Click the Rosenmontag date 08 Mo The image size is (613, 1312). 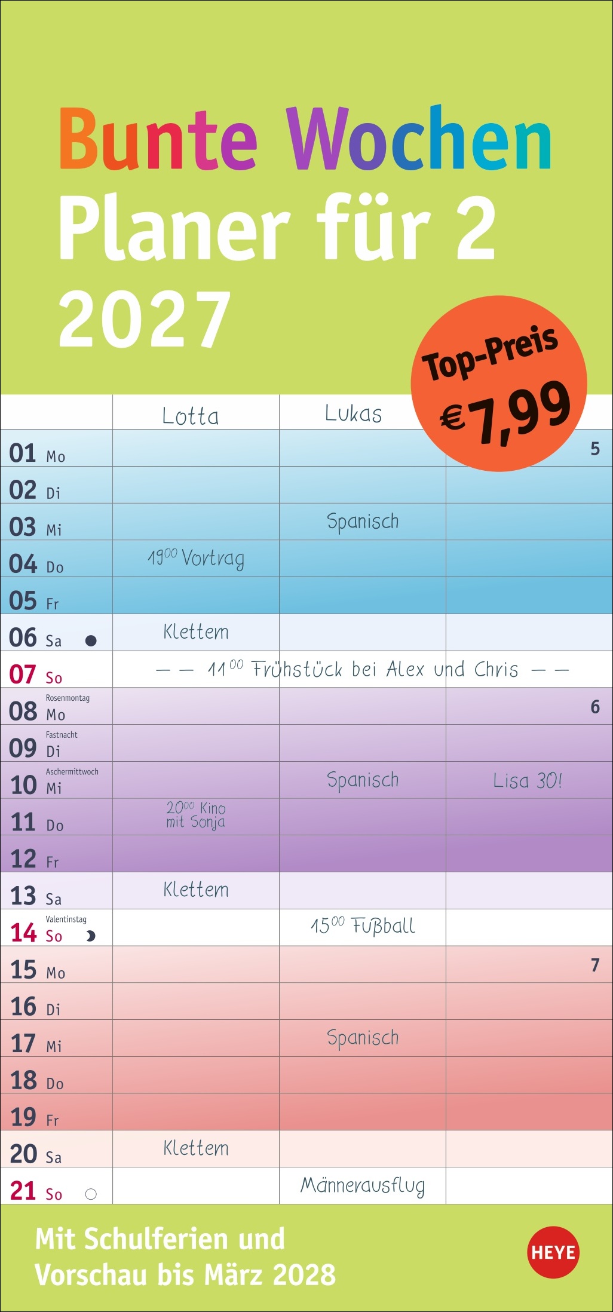[37, 711]
